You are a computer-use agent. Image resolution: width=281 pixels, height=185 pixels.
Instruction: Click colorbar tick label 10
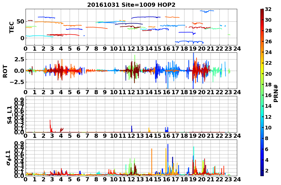pyautogui.click(x=268, y=127)
